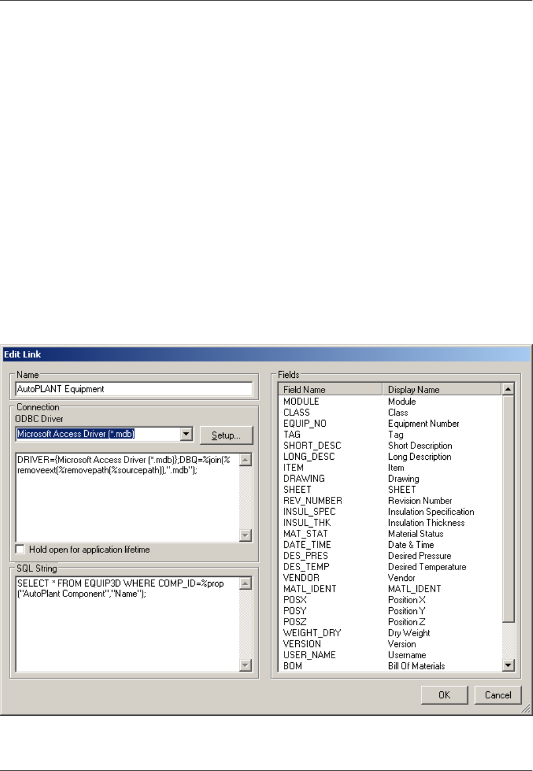533x771 pixels.
Task: Click the dialog resize grip corner
Action: (526, 709)
